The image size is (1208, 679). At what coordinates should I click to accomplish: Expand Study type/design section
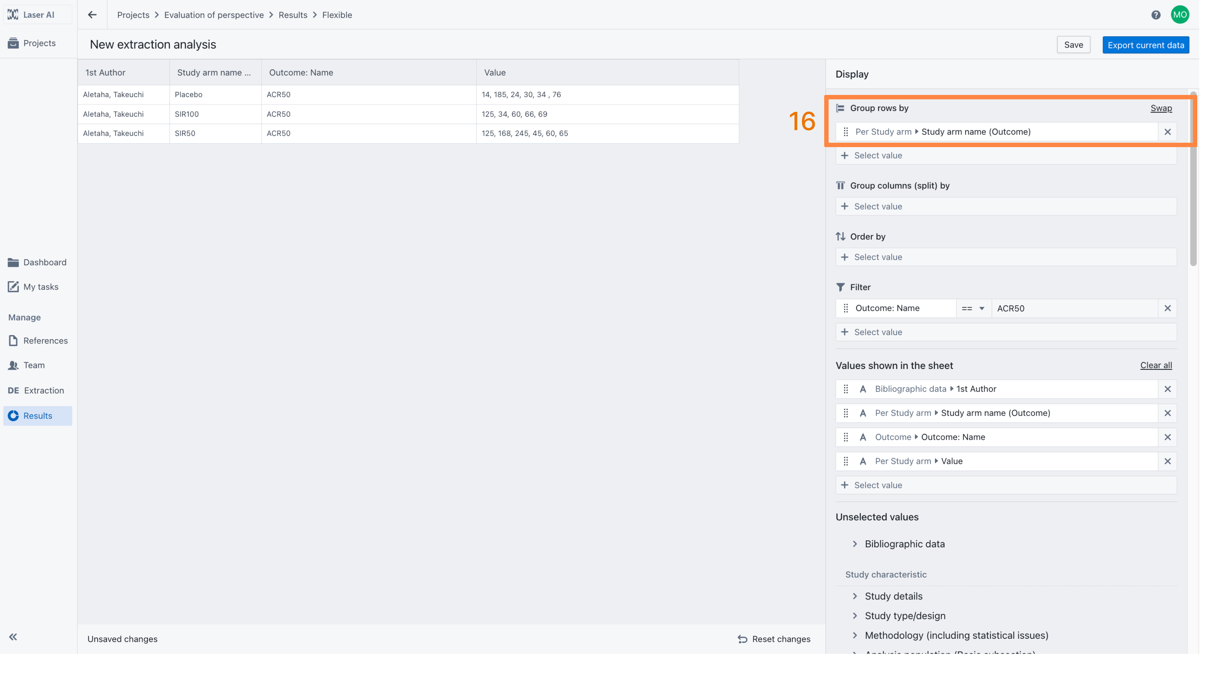click(x=855, y=616)
